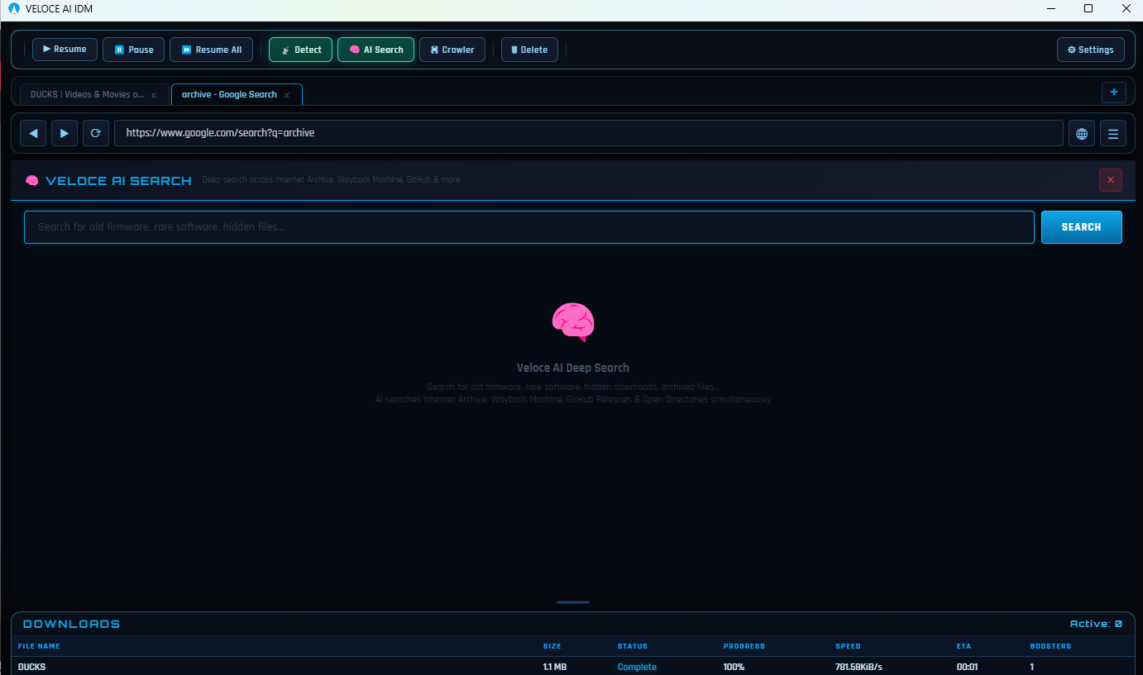Switch to the DUCKS Videos & Movies tab
This screenshot has height=675, width=1143.
click(x=86, y=95)
